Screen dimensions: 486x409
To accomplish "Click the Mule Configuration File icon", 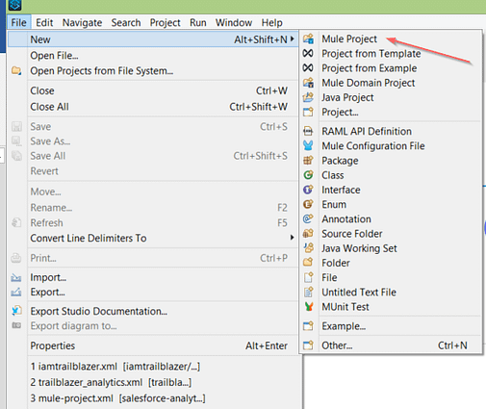I will pyautogui.click(x=308, y=145).
